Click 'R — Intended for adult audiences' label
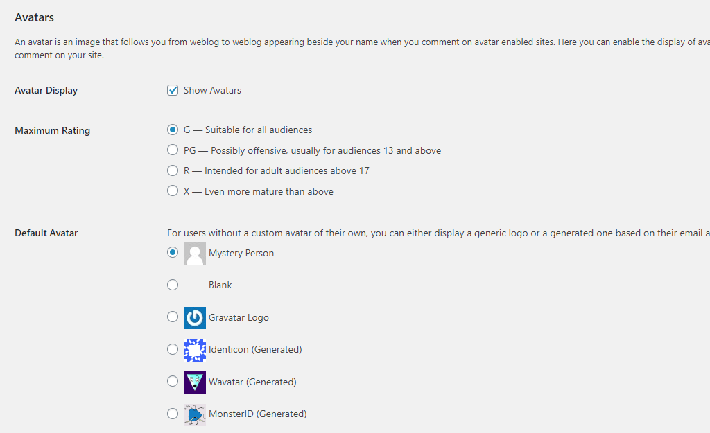Screen dimensions: 710x433 276,170
